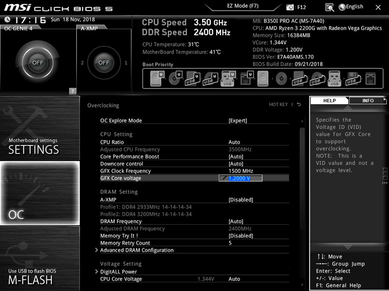The image size is (389, 291).
Task: Choose the UEFI USB key boot icon
Action: (x=228, y=79)
